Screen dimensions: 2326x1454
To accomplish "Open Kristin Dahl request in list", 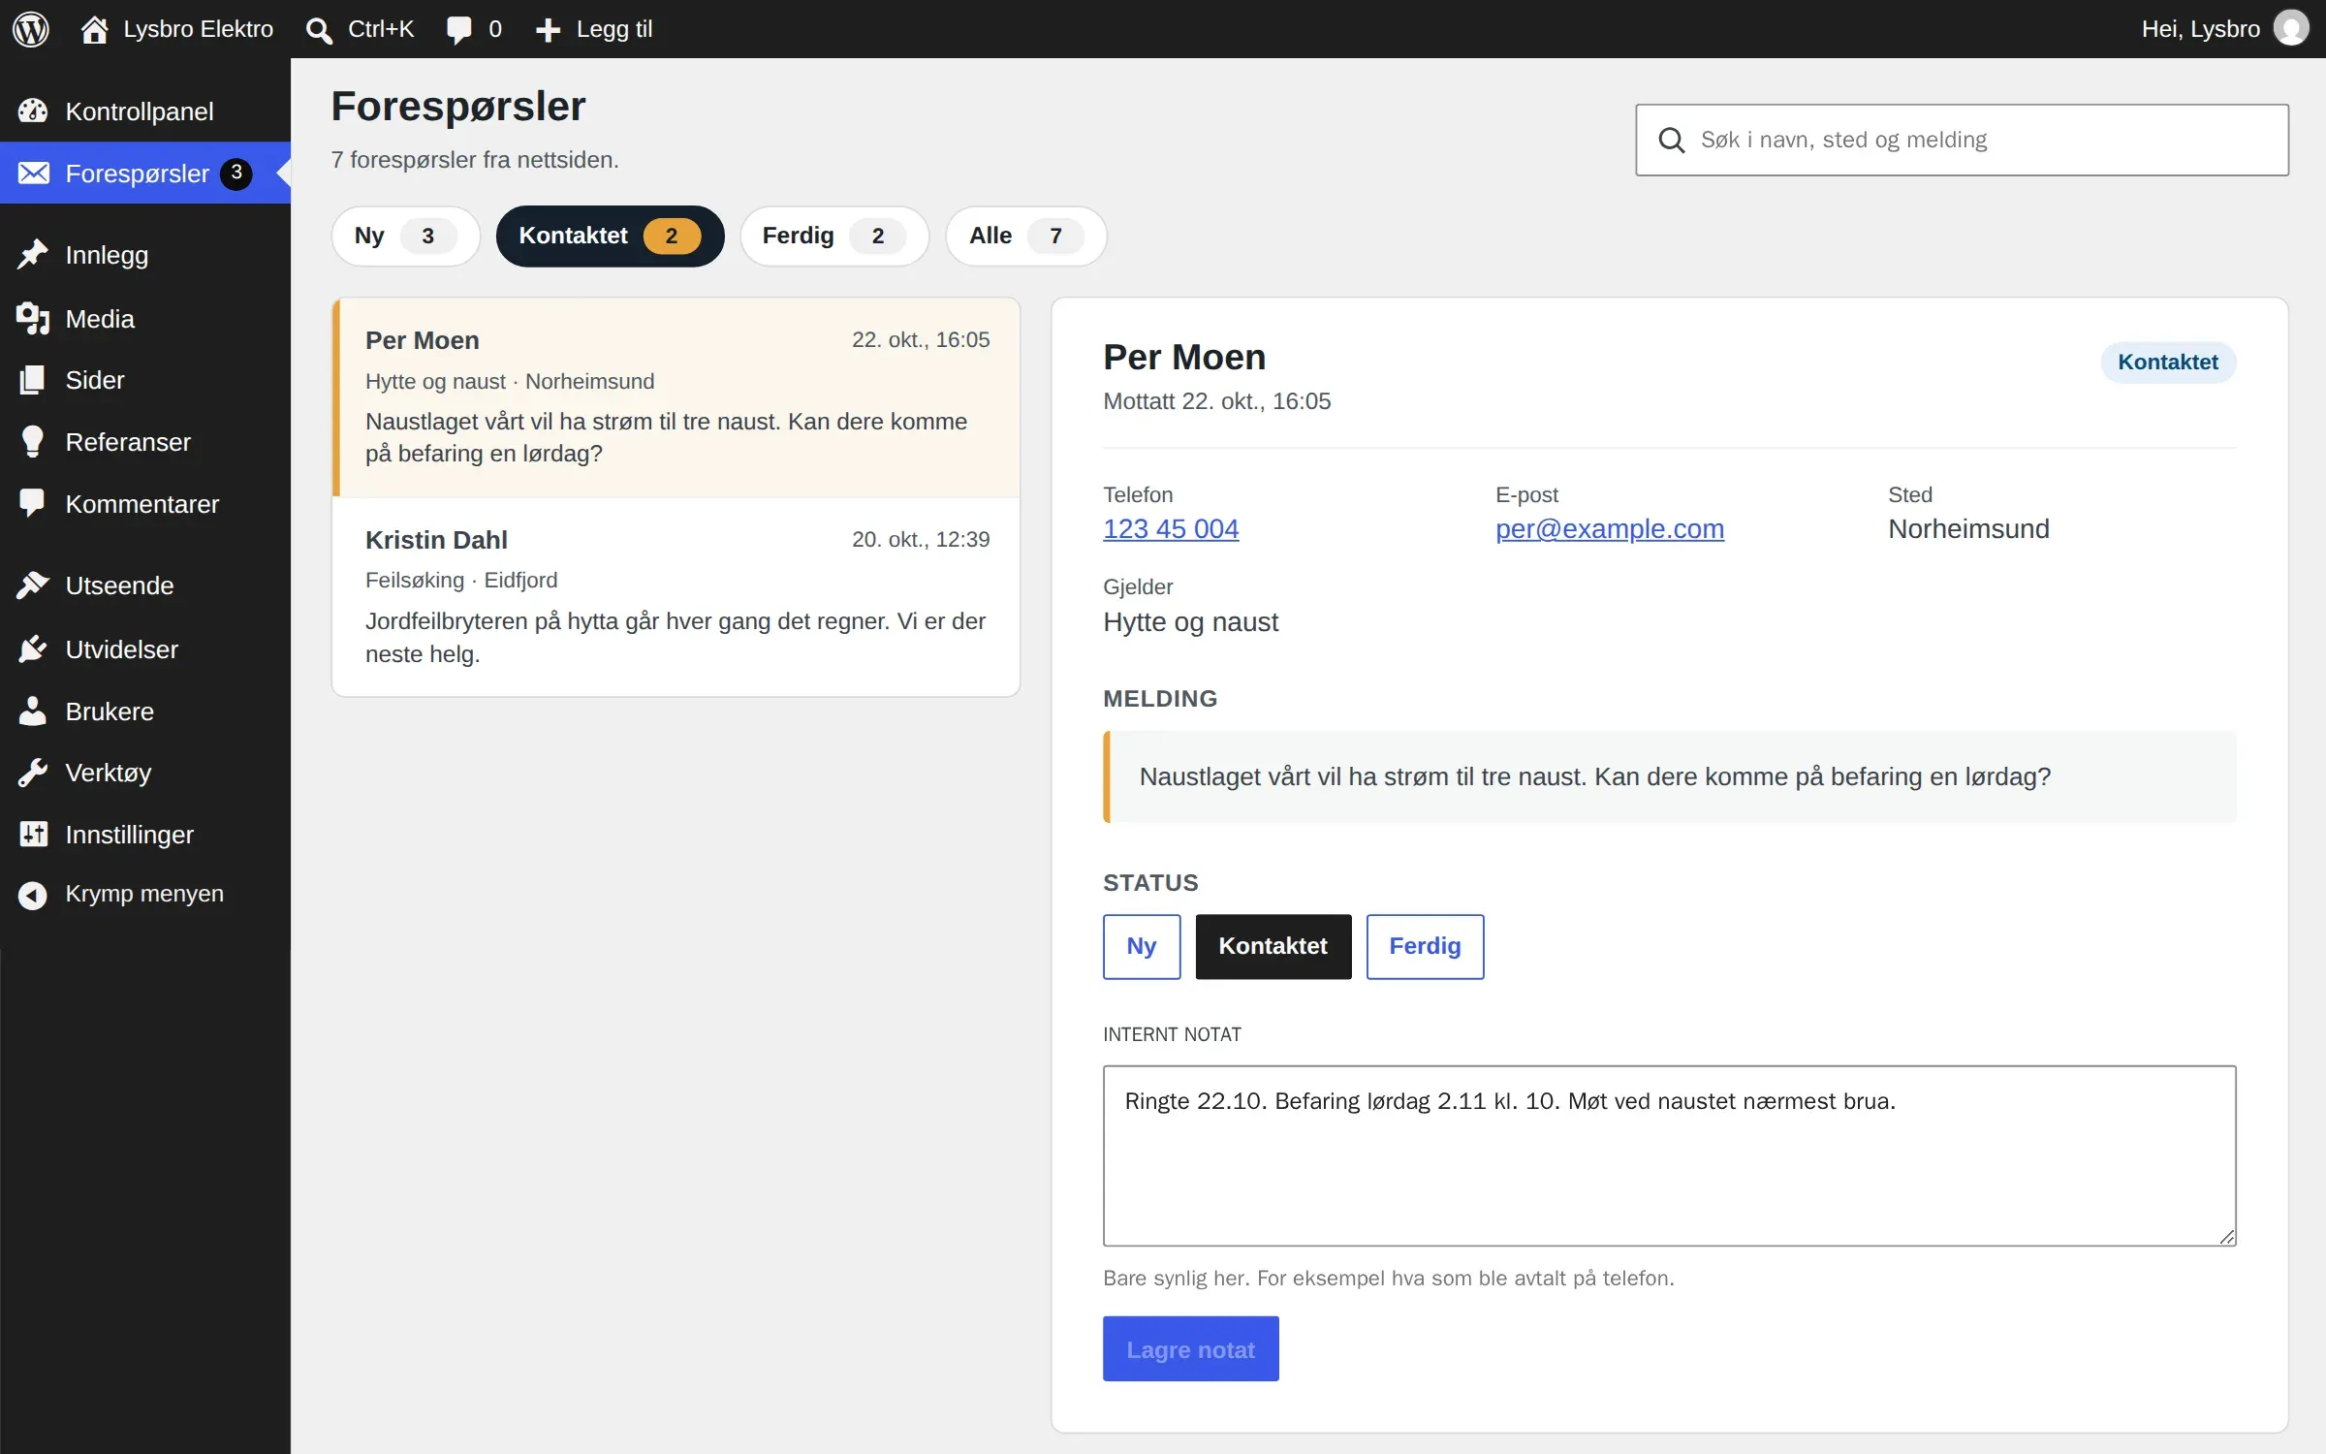I will pos(676,597).
